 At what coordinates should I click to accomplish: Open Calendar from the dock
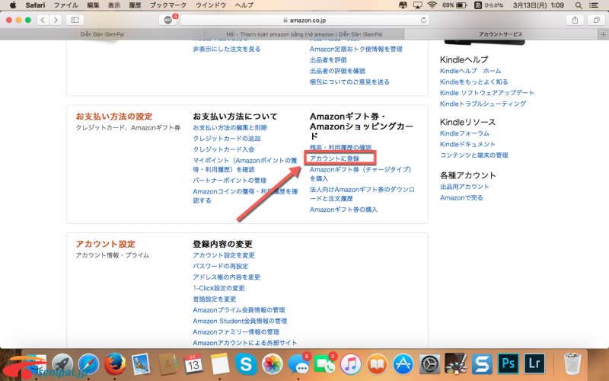[193, 364]
